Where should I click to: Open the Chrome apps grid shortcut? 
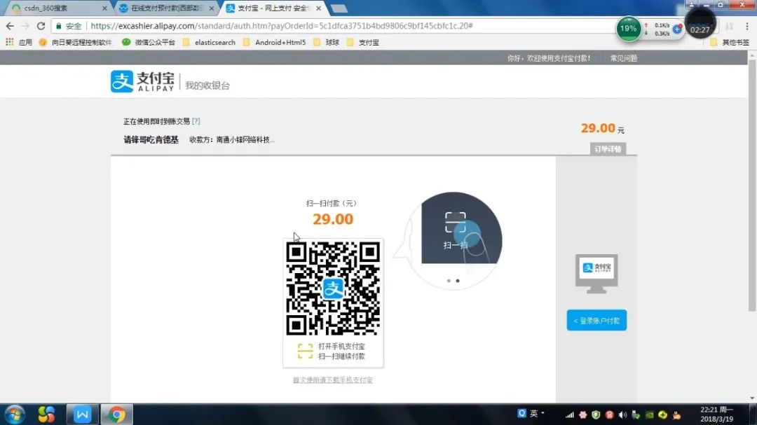10,43
